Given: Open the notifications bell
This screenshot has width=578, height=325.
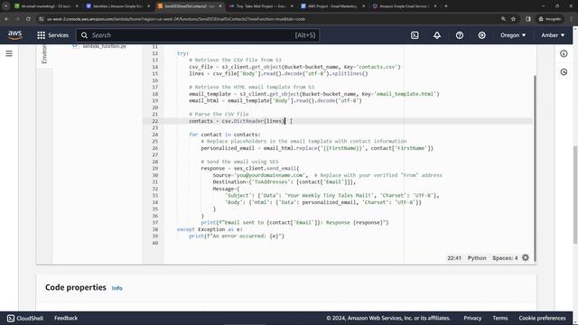Looking at the screenshot, I should click(x=437, y=35).
